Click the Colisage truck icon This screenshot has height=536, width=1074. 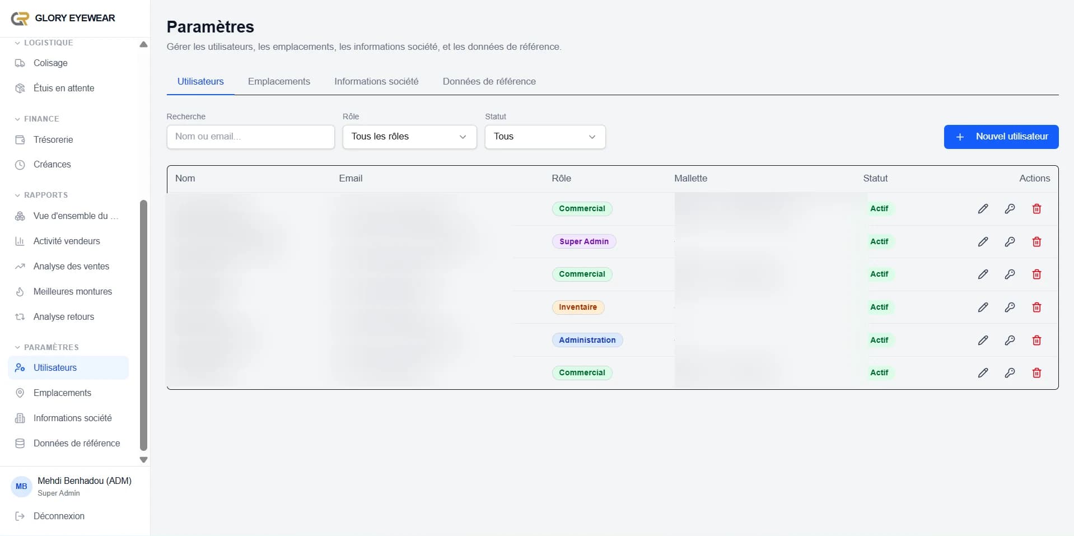click(20, 63)
